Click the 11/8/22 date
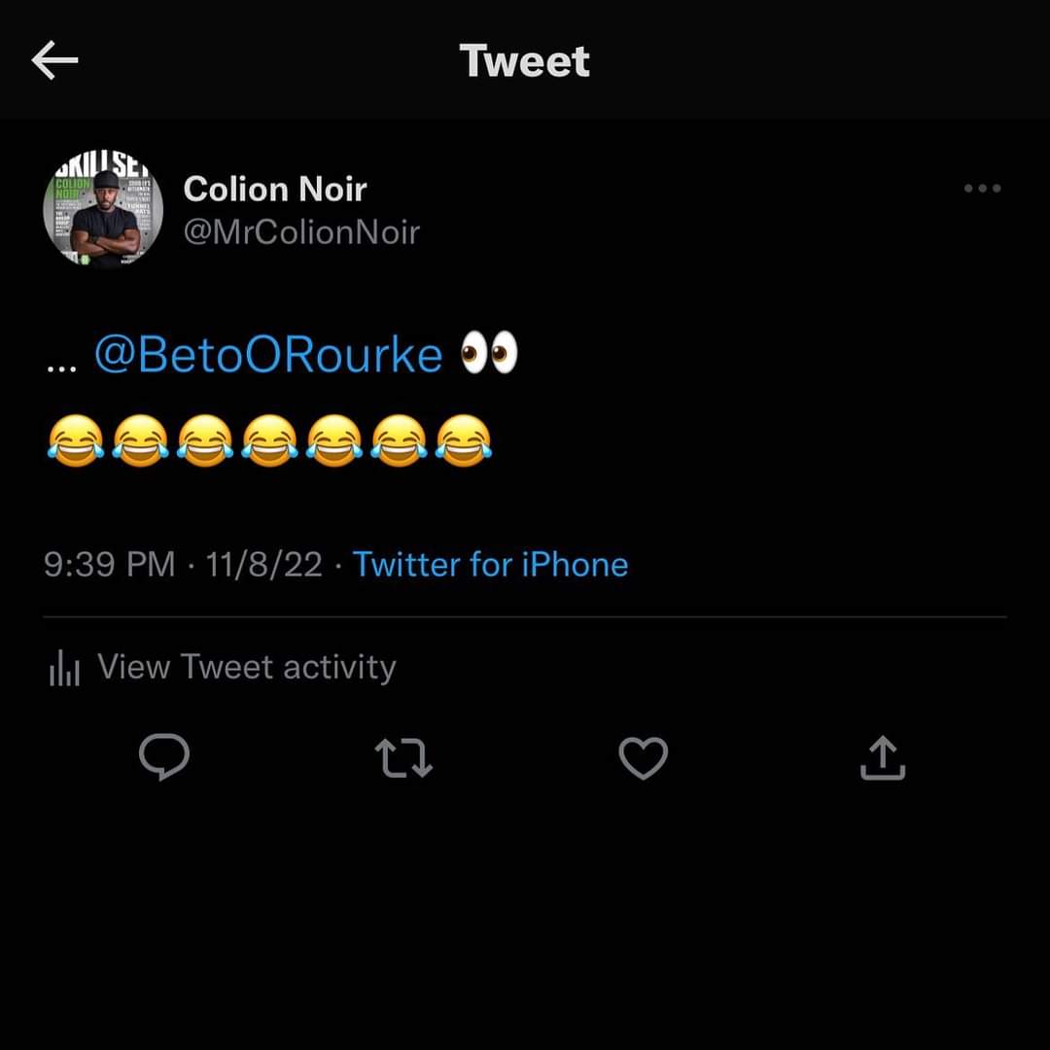The width and height of the screenshot is (1050, 1050). pos(263,565)
